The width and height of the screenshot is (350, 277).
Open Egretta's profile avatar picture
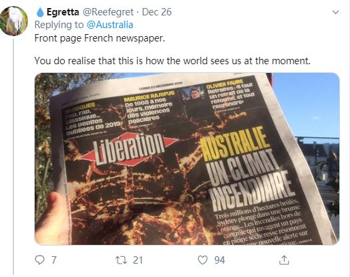tap(14, 21)
